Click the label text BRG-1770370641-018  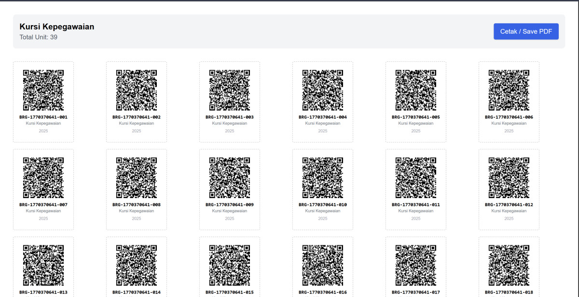coord(509,292)
